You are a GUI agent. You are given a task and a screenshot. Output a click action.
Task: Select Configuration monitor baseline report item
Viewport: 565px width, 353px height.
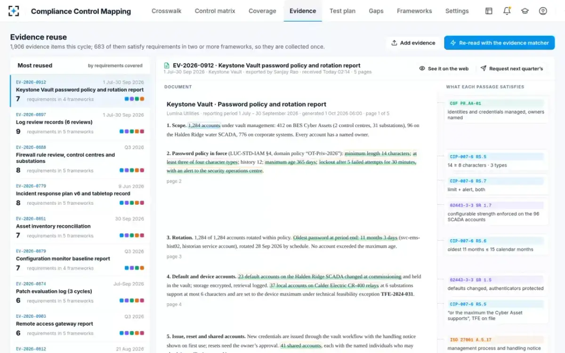(x=80, y=260)
